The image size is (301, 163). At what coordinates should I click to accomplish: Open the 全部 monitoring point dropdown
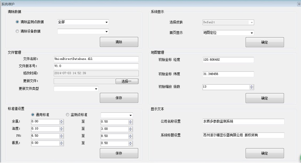(x=106, y=22)
